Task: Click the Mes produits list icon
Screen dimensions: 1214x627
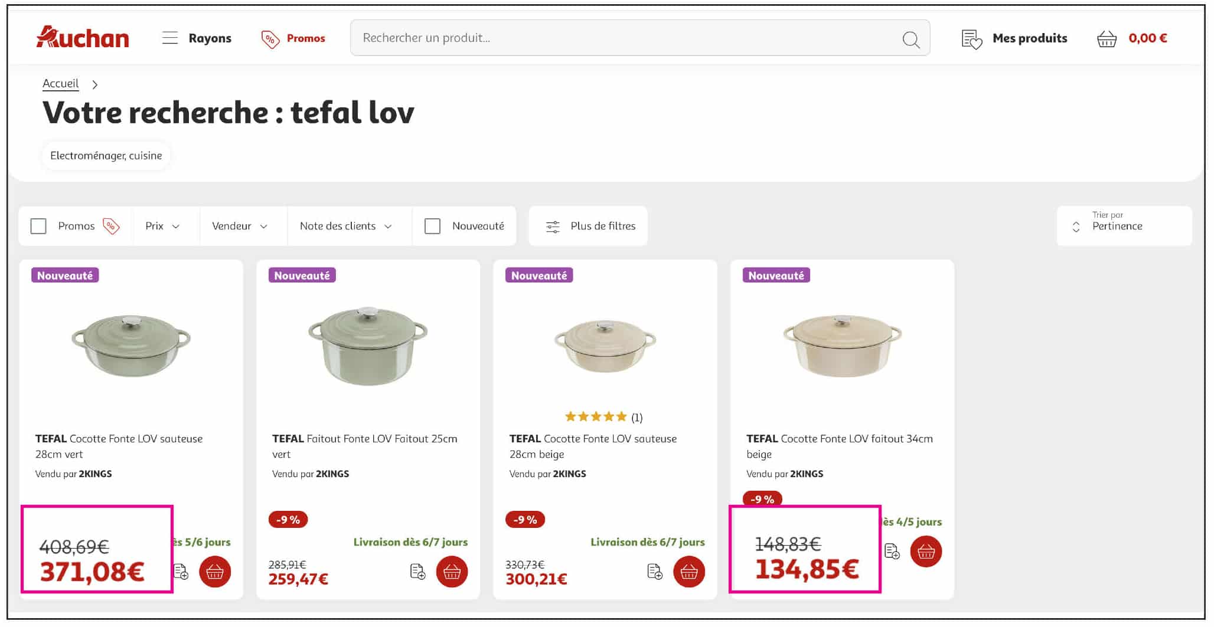Action: (x=971, y=39)
